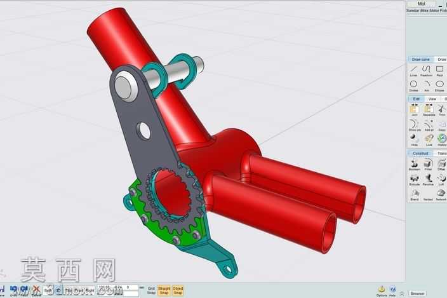Click the Join edit tool

pyautogui.click(x=414, y=110)
